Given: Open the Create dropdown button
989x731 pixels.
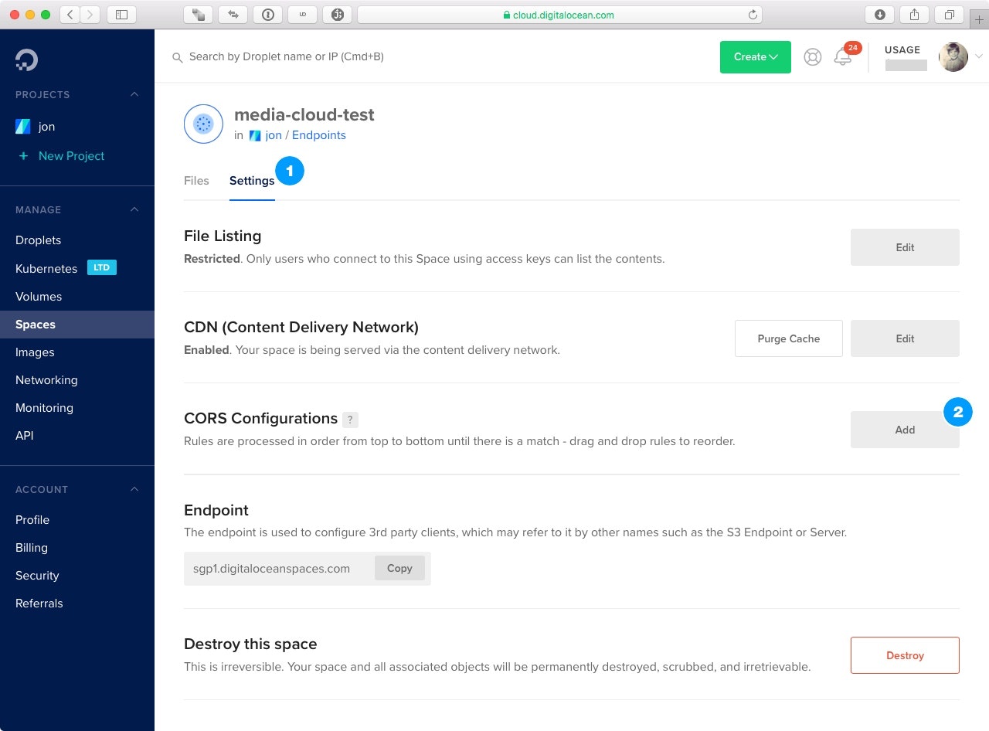Looking at the screenshot, I should click(x=756, y=57).
